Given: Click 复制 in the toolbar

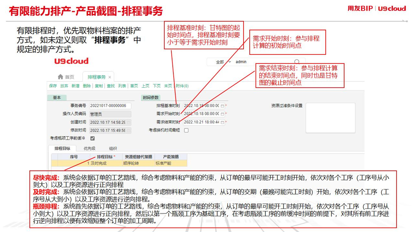Looking at the screenshot, I should (x=99, y=86).
